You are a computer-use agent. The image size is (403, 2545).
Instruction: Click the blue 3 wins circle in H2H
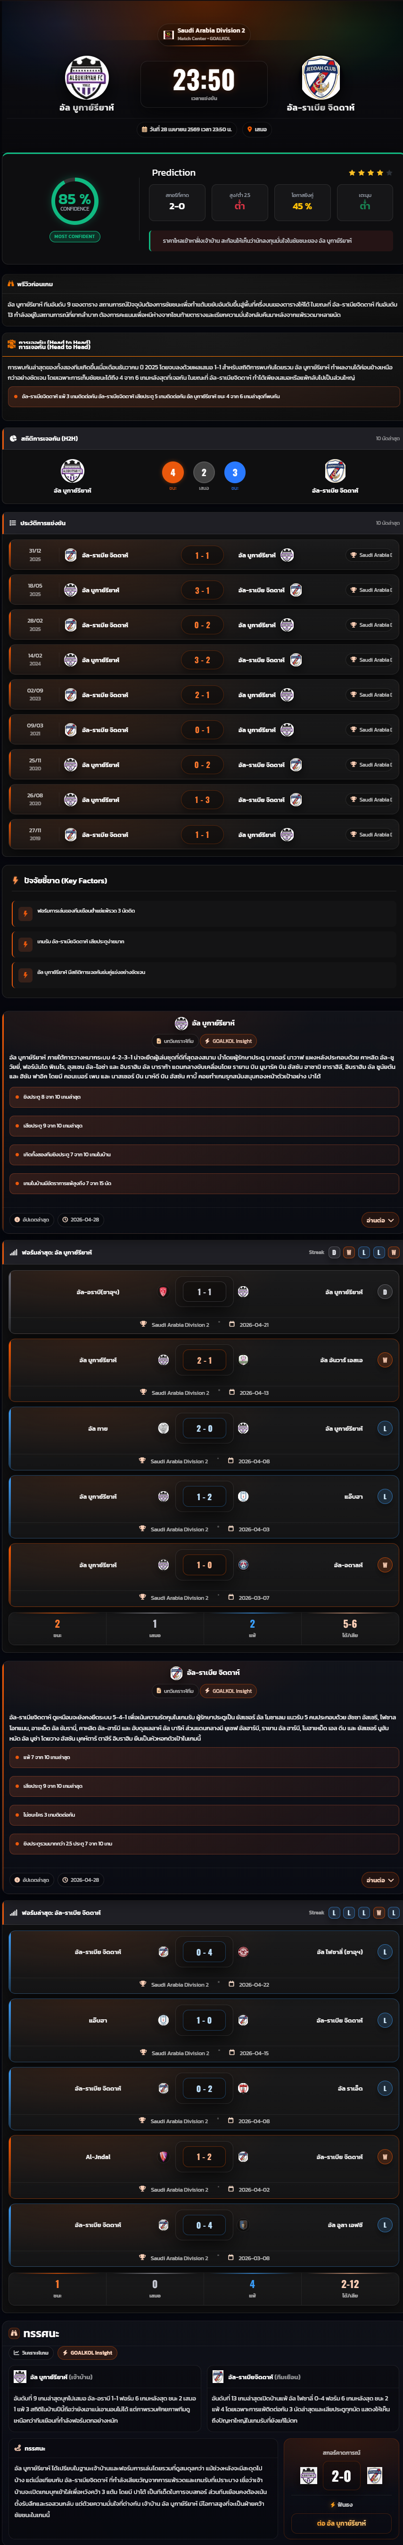click(x=235, y=472)
